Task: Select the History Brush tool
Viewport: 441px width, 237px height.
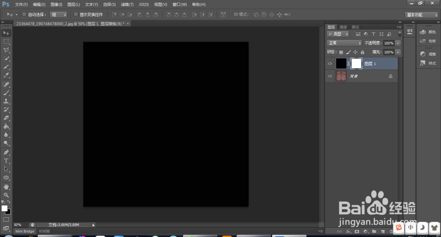Action: click(x=6, y=109)
